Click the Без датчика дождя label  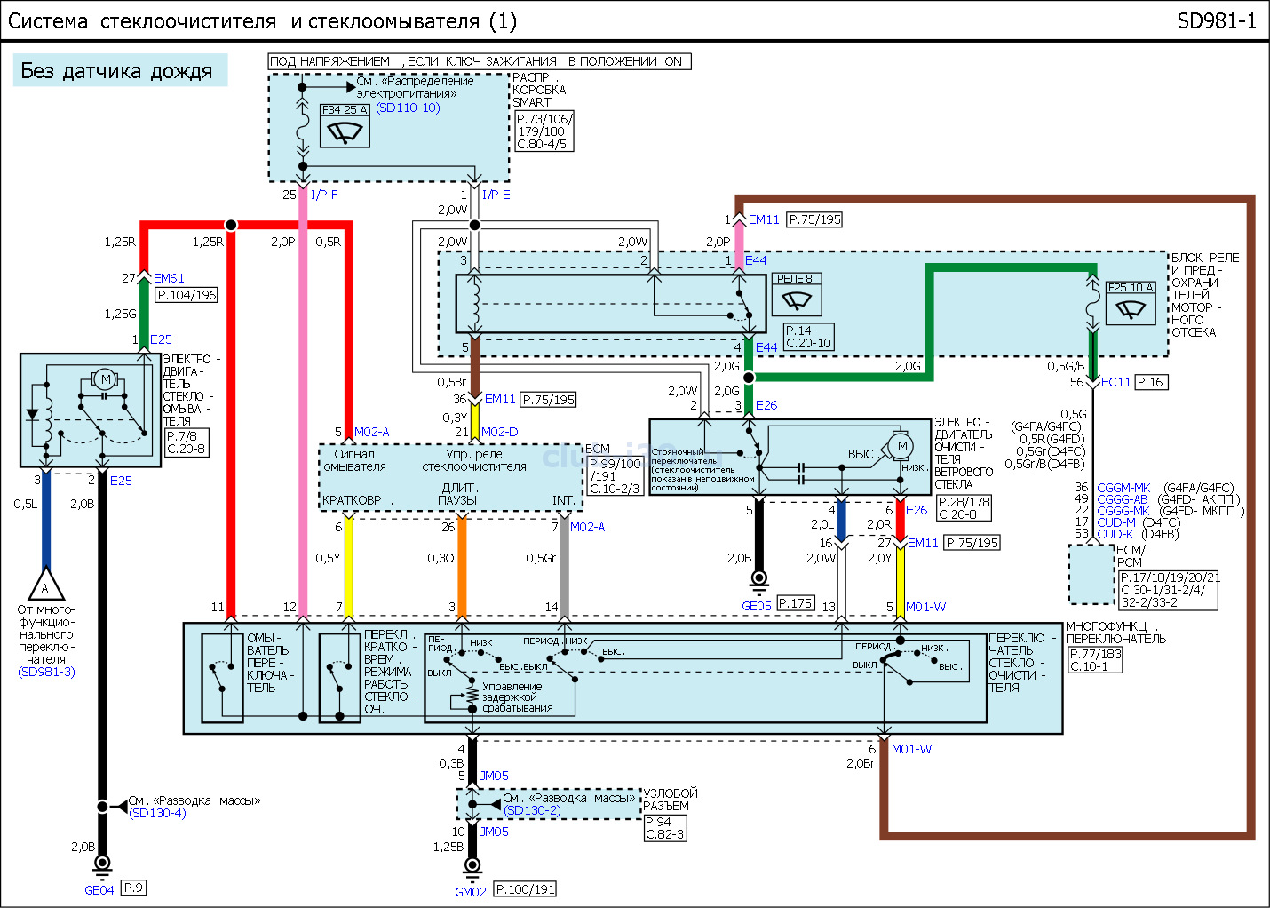point(120,70)
